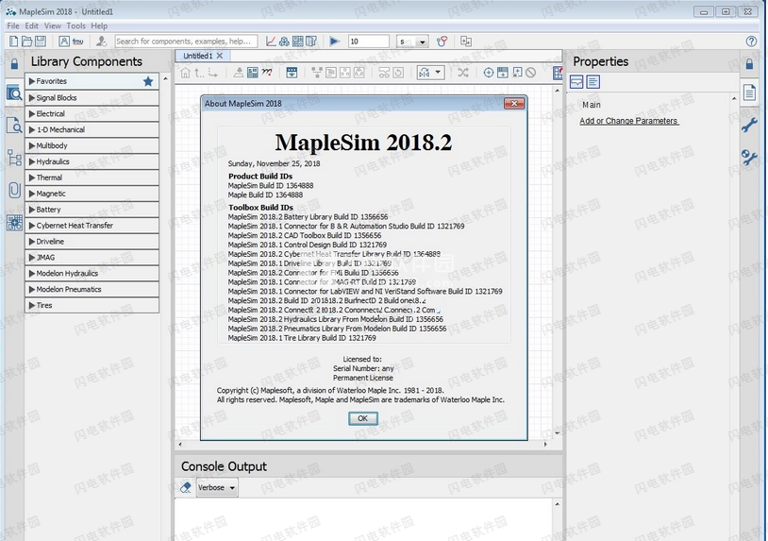Open the flip/rotate dropdown in model toolbar
This screenshot has height=541, width=768.
point(430,73)
